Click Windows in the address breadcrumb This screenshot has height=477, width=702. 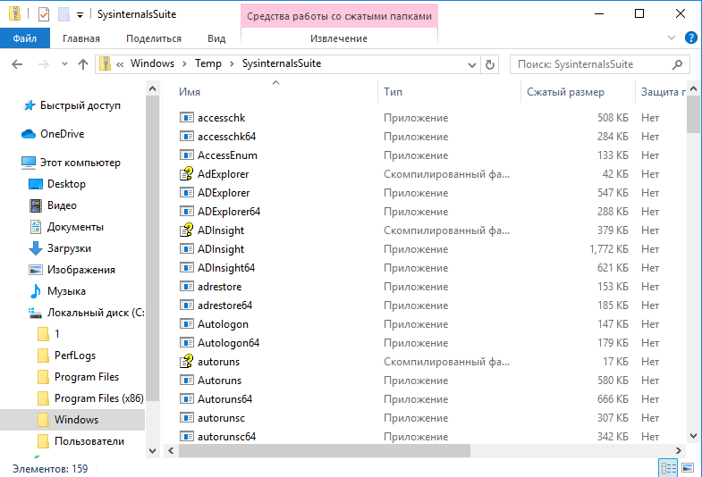click(152, 63)
